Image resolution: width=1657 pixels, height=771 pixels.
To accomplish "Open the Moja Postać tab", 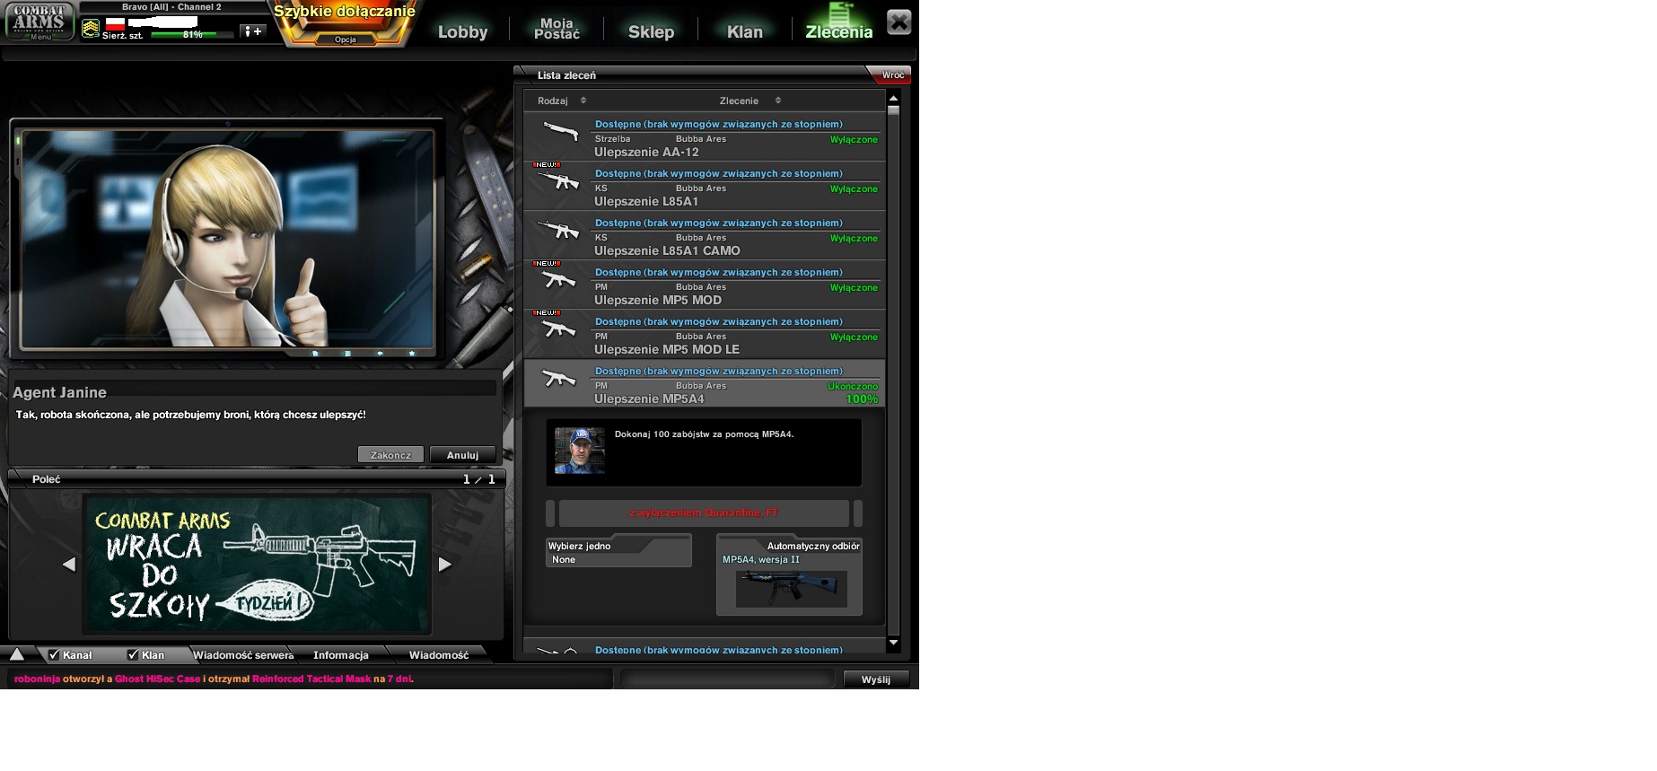I will point(557,29).
